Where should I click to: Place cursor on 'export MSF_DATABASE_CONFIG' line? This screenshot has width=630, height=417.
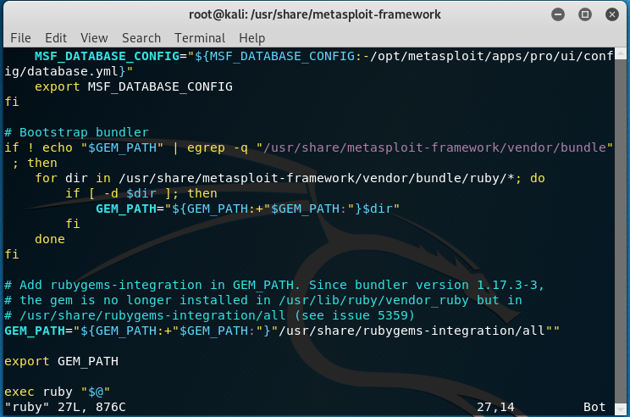point(134,86)
